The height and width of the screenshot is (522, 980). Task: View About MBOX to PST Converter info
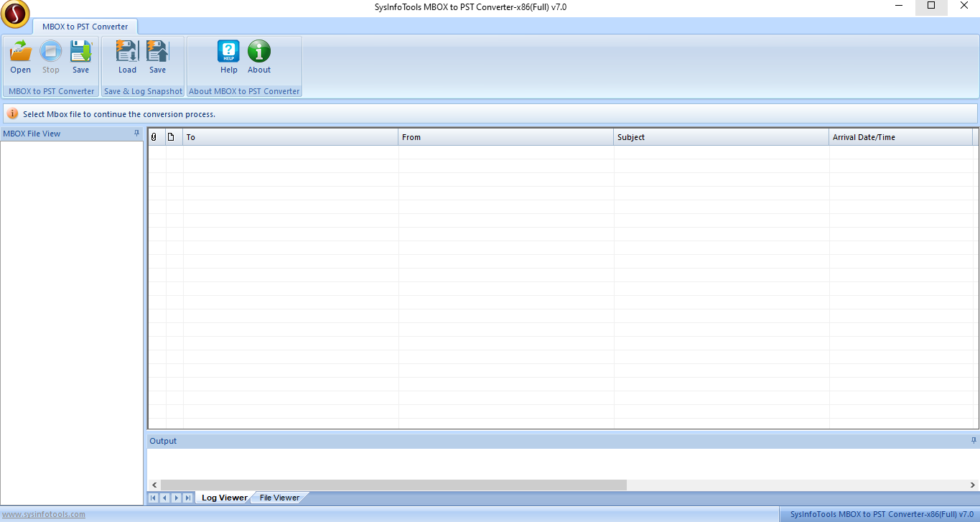point(258,56)
